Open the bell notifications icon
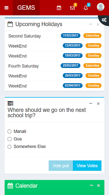109x195 pixels. point(86,8)
